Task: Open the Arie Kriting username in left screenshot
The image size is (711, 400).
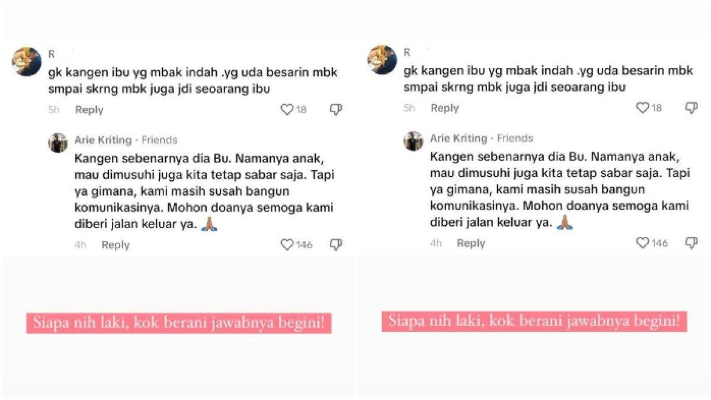Action: (x=103, y=140)
